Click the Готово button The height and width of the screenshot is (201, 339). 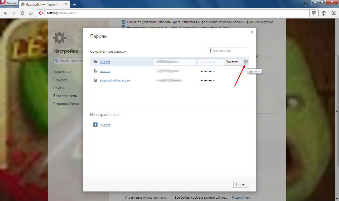click(x=241, y=184)
